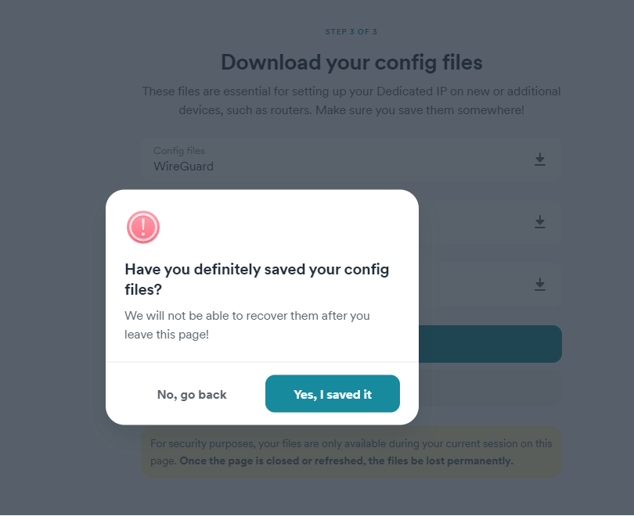
Task: Click the dark teal button behind the dialog
Action: 490,344
